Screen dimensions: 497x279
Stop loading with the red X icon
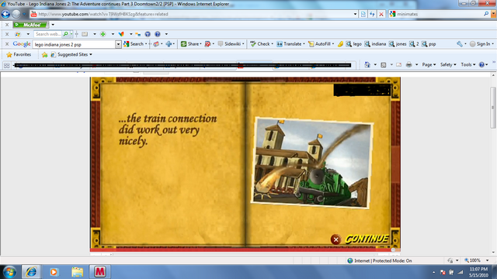pos(381,14)
